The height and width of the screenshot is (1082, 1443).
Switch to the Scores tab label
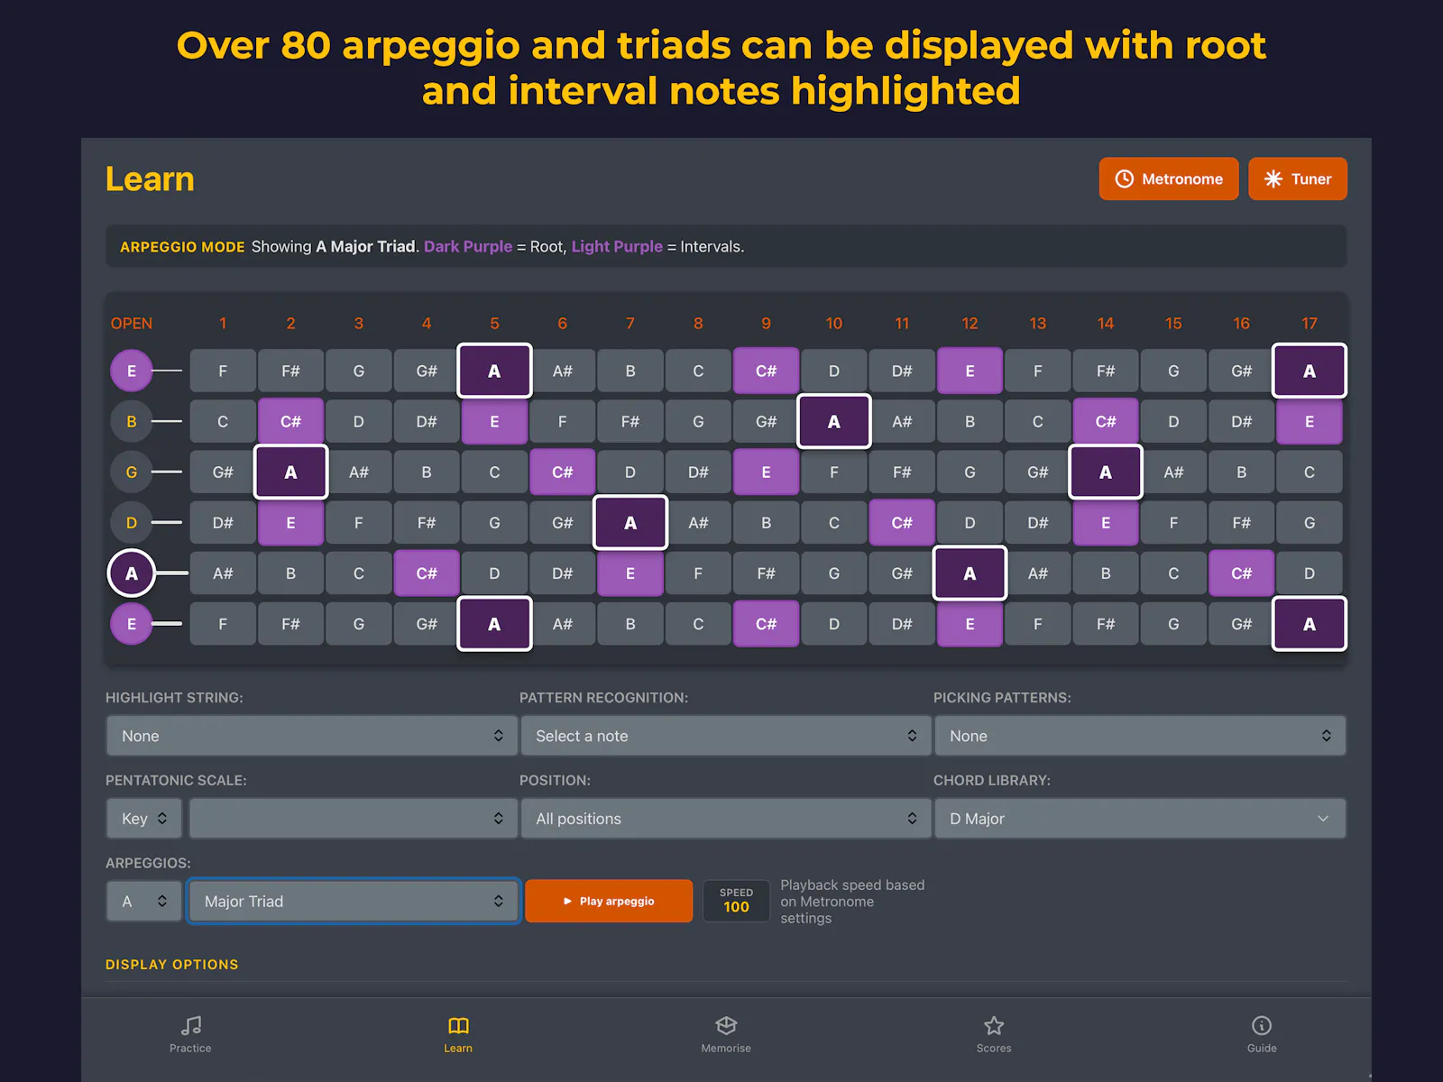pyautogui.click(x=994, y=1048)
